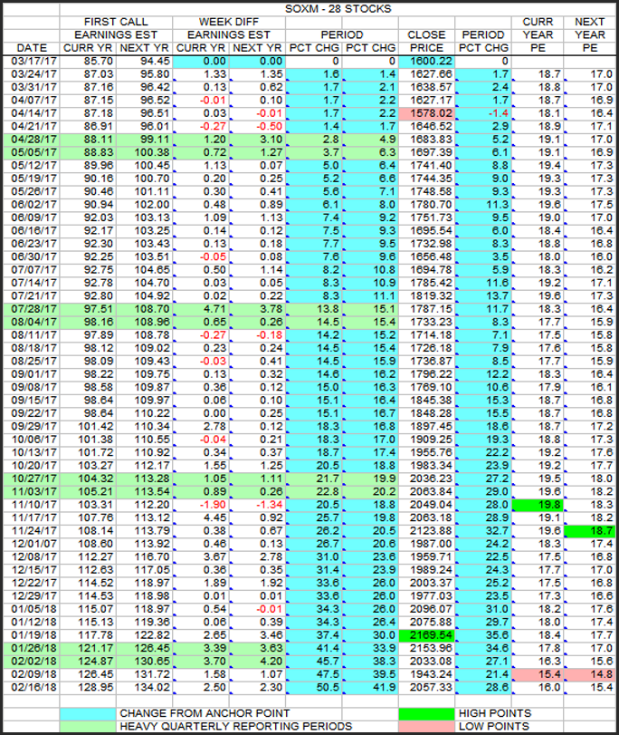Viewport: 619px width, 735px height.
Task: Select the close period percent change 32.7
Action: (x=483, y=531)
